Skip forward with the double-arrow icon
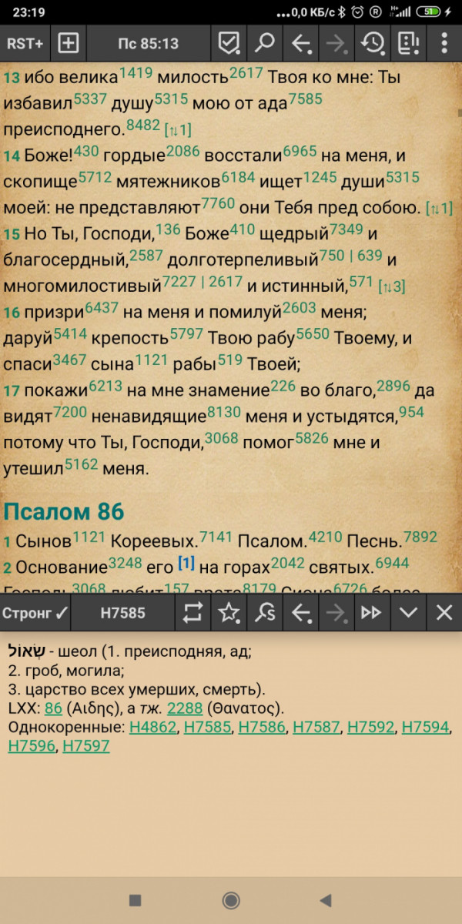Screen dimensions: 462x924 (x=372, y=613)
